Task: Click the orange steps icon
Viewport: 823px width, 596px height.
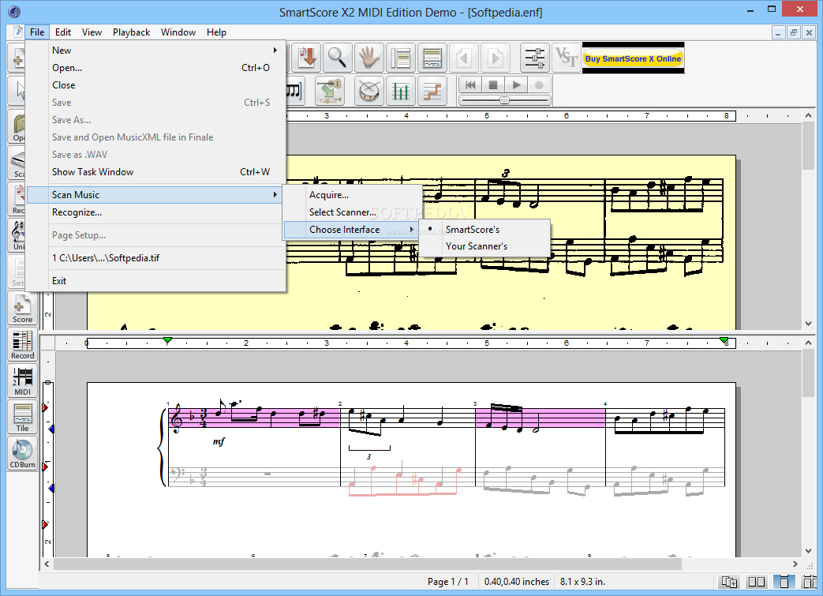Action: click(432, 92)
